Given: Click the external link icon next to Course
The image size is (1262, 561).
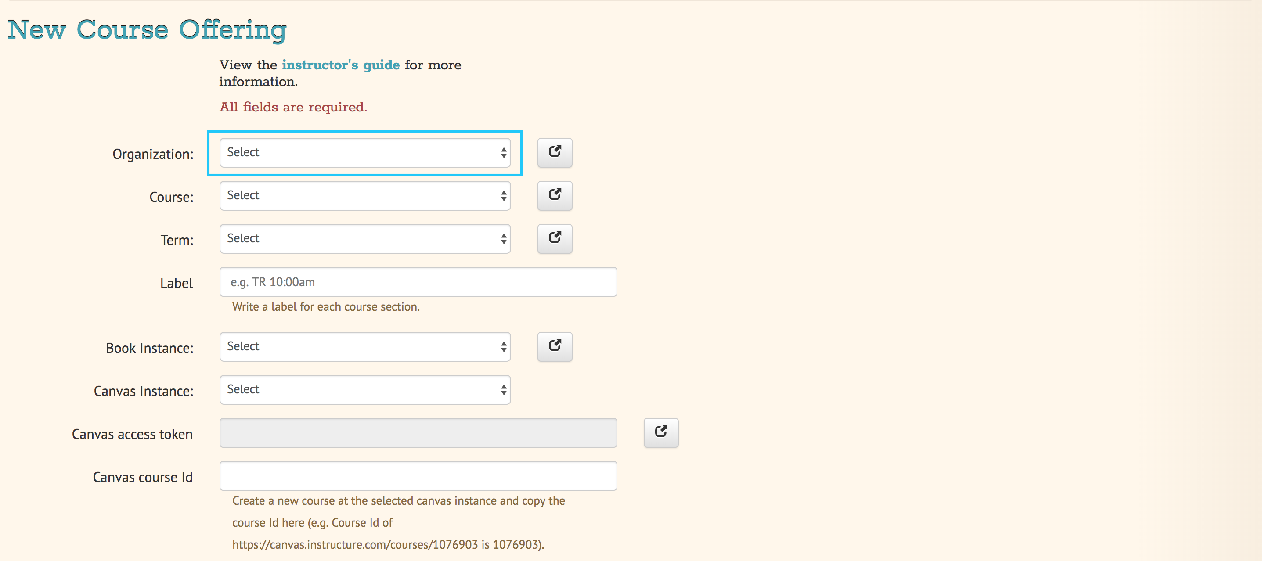Looking at the screenshot, I should tap(555, 195).
